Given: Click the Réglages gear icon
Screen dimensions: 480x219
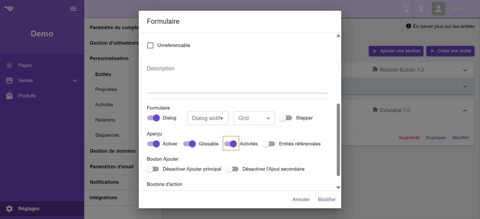Looking at the screenshot, I should pyautogui.click(x=9, y=209).
